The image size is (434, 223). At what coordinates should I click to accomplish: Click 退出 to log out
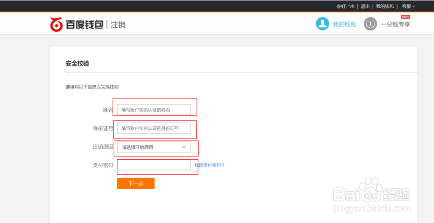(x=365, y=6)
